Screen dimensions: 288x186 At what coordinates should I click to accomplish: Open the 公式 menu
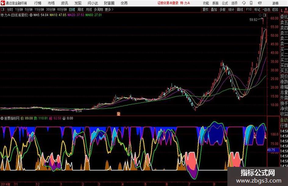[225, 3]
